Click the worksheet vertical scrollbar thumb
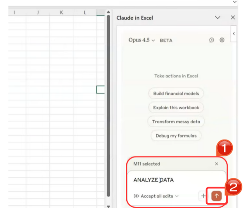Screen dimensions: 245x208 pos(109,106)
